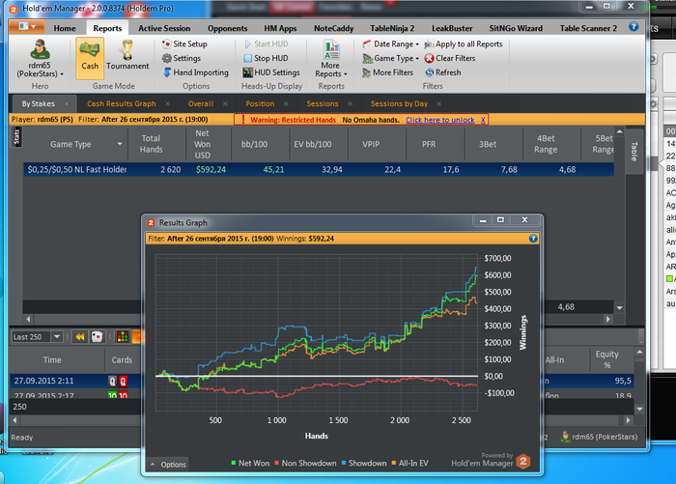Click the grayed Start HUD control
The width and height of the screenshot is (676, 484).
coord(266,44)
